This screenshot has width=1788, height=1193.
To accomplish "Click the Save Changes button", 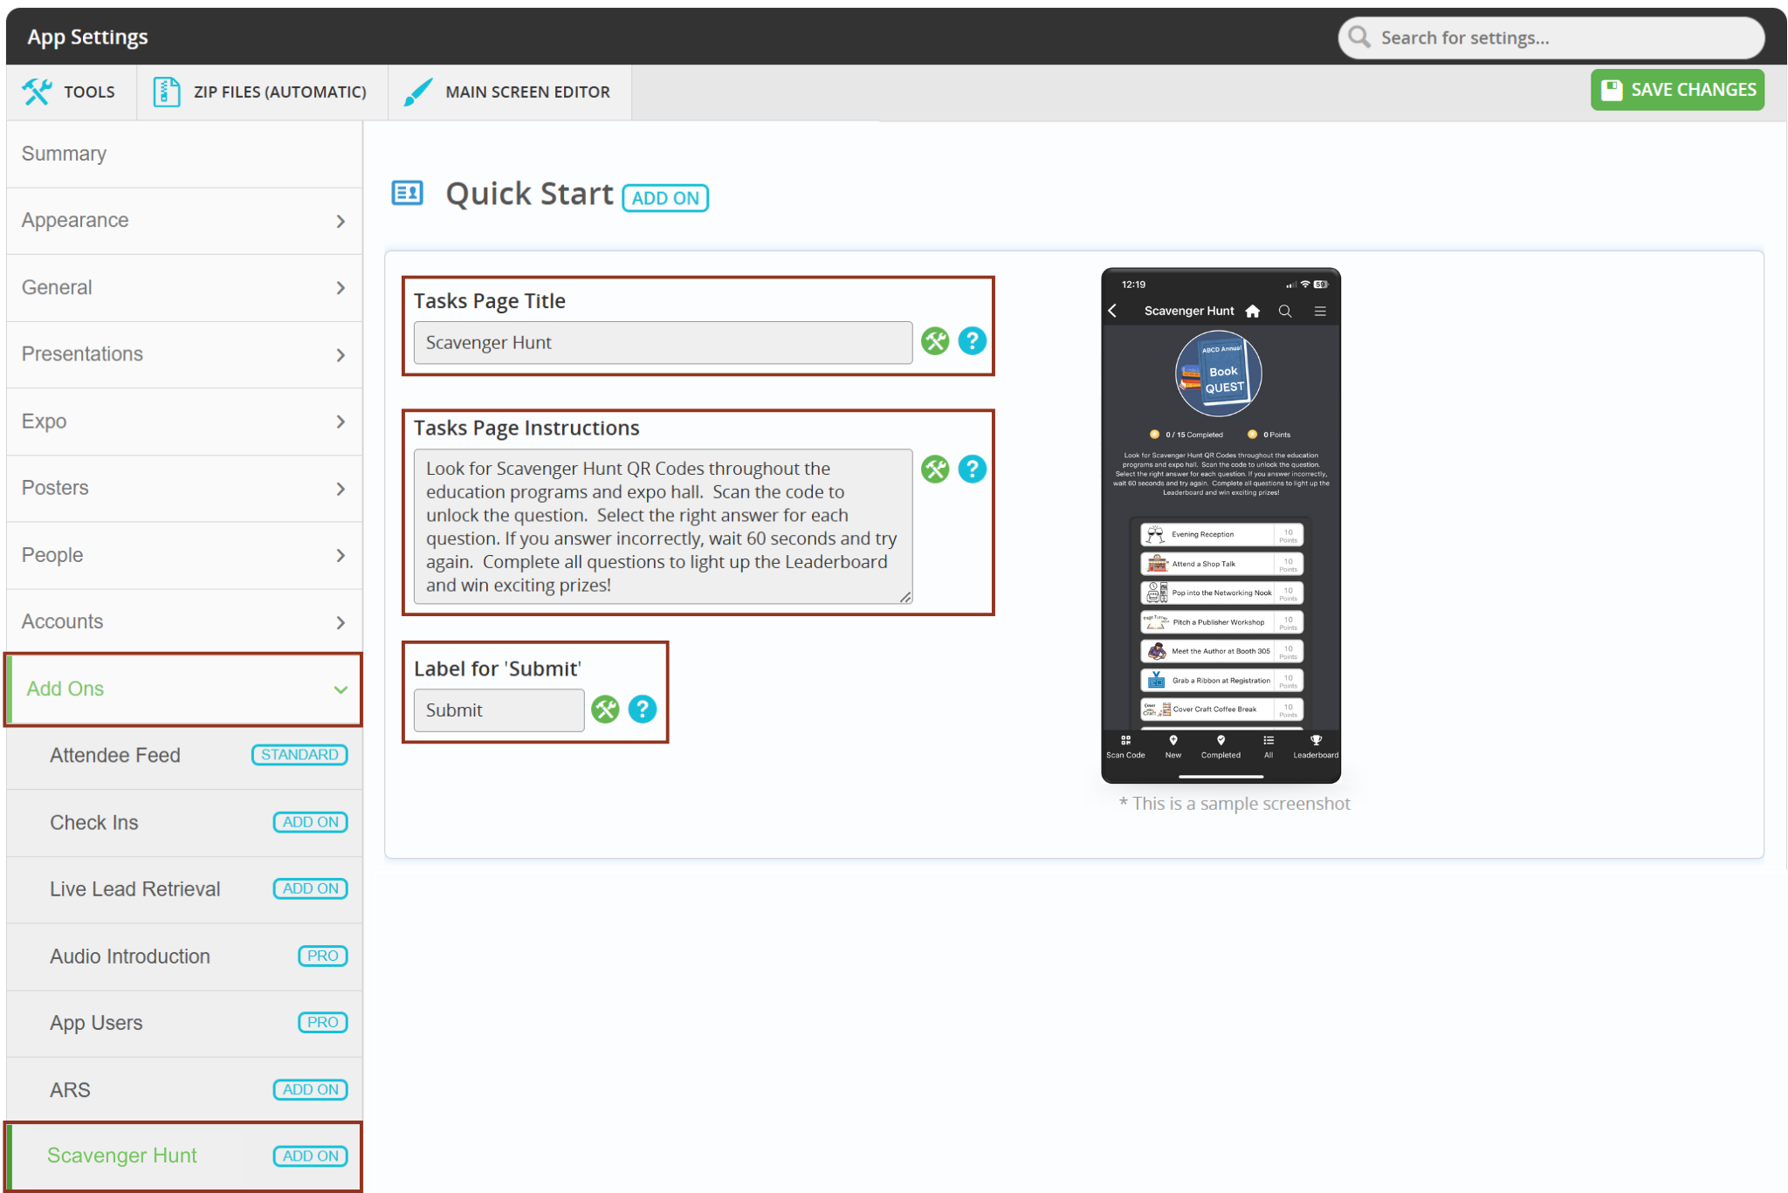I will click(x=1677, y=90).
